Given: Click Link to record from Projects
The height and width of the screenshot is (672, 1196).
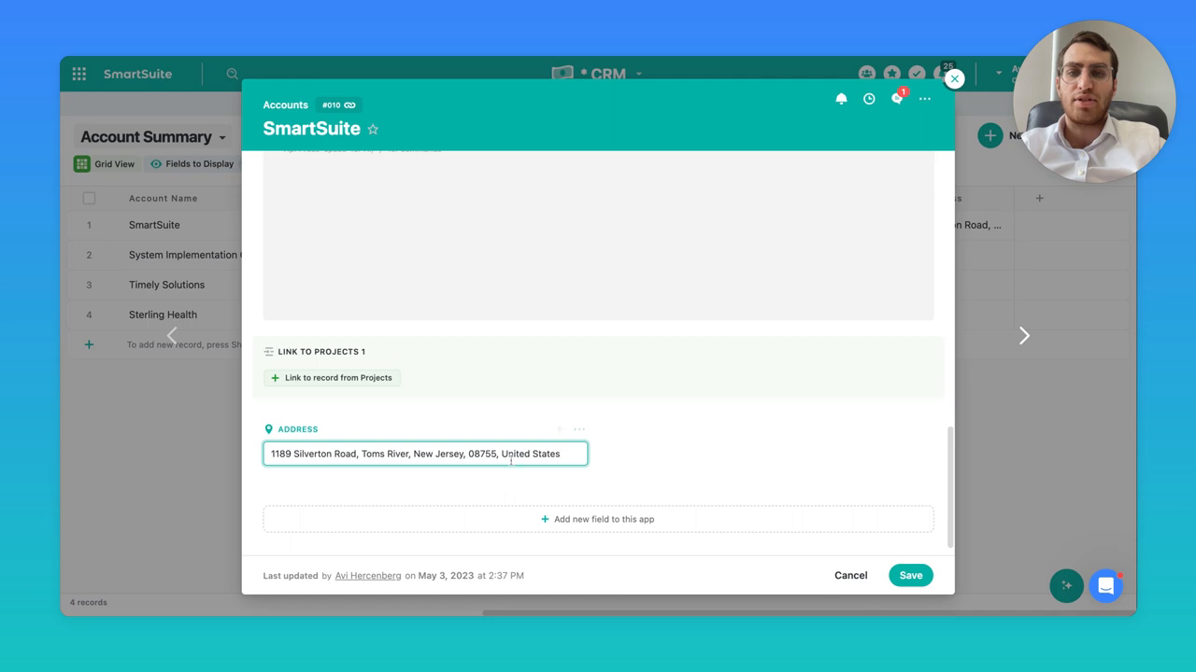Looking at the screenshot, I should click(332, 378).
